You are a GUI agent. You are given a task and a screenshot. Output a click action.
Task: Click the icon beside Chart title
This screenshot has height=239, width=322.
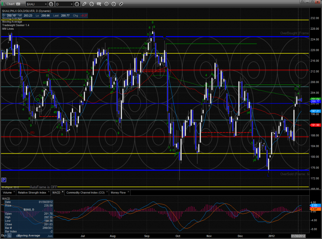(18, 4)
